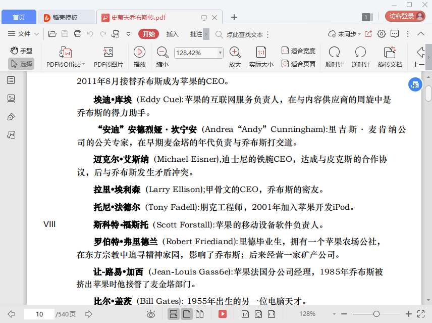Enter full screen mode
The image size is (432, 323).
point(421,314)
